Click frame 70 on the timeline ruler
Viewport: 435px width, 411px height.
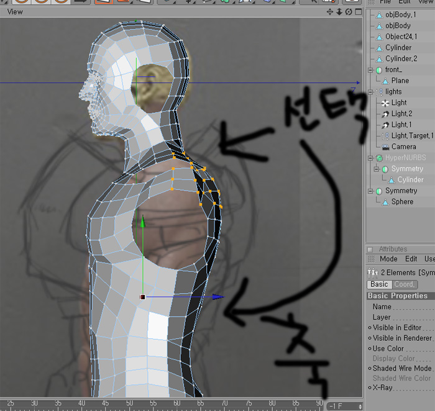[x=224, y=403]
